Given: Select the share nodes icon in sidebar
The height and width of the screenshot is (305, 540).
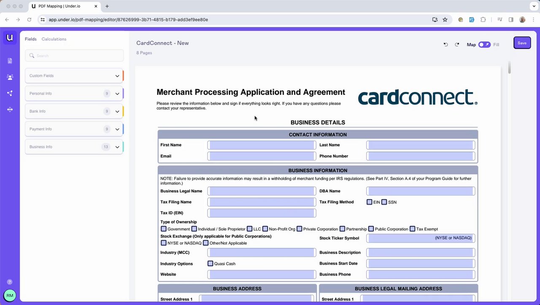Looking at the screenshot, I should tap(10, 93).
